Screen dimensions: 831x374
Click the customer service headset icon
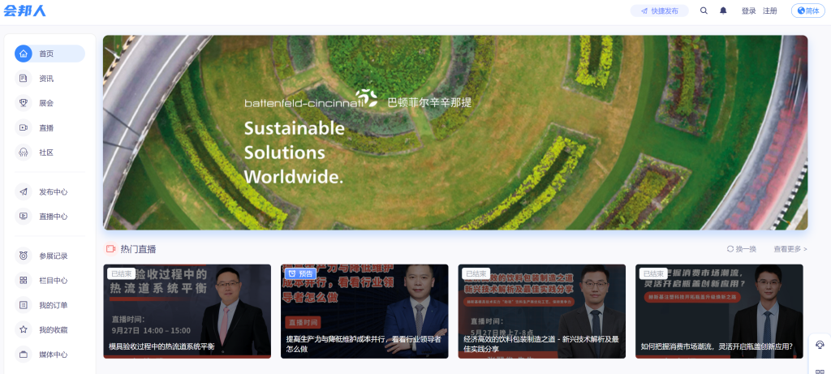pyautogui.click(x=819, y=345)
